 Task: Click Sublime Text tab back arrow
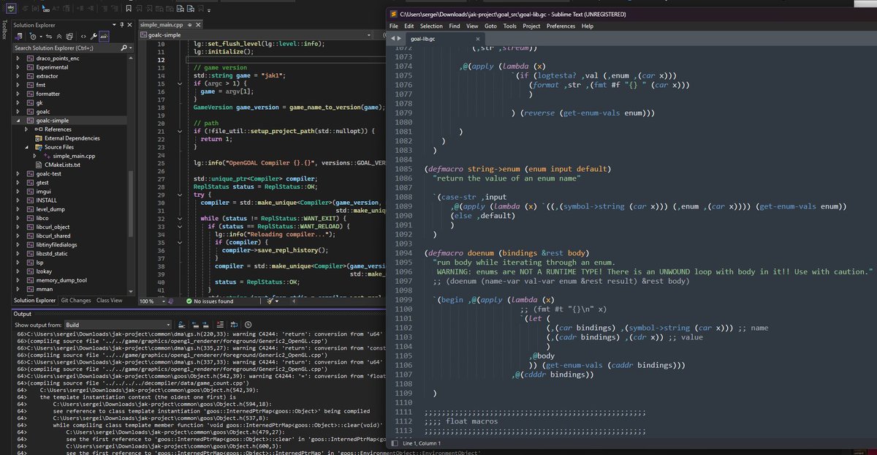[394, 38]
